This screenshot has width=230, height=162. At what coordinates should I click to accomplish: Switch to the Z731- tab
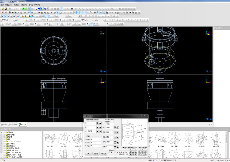23,124
